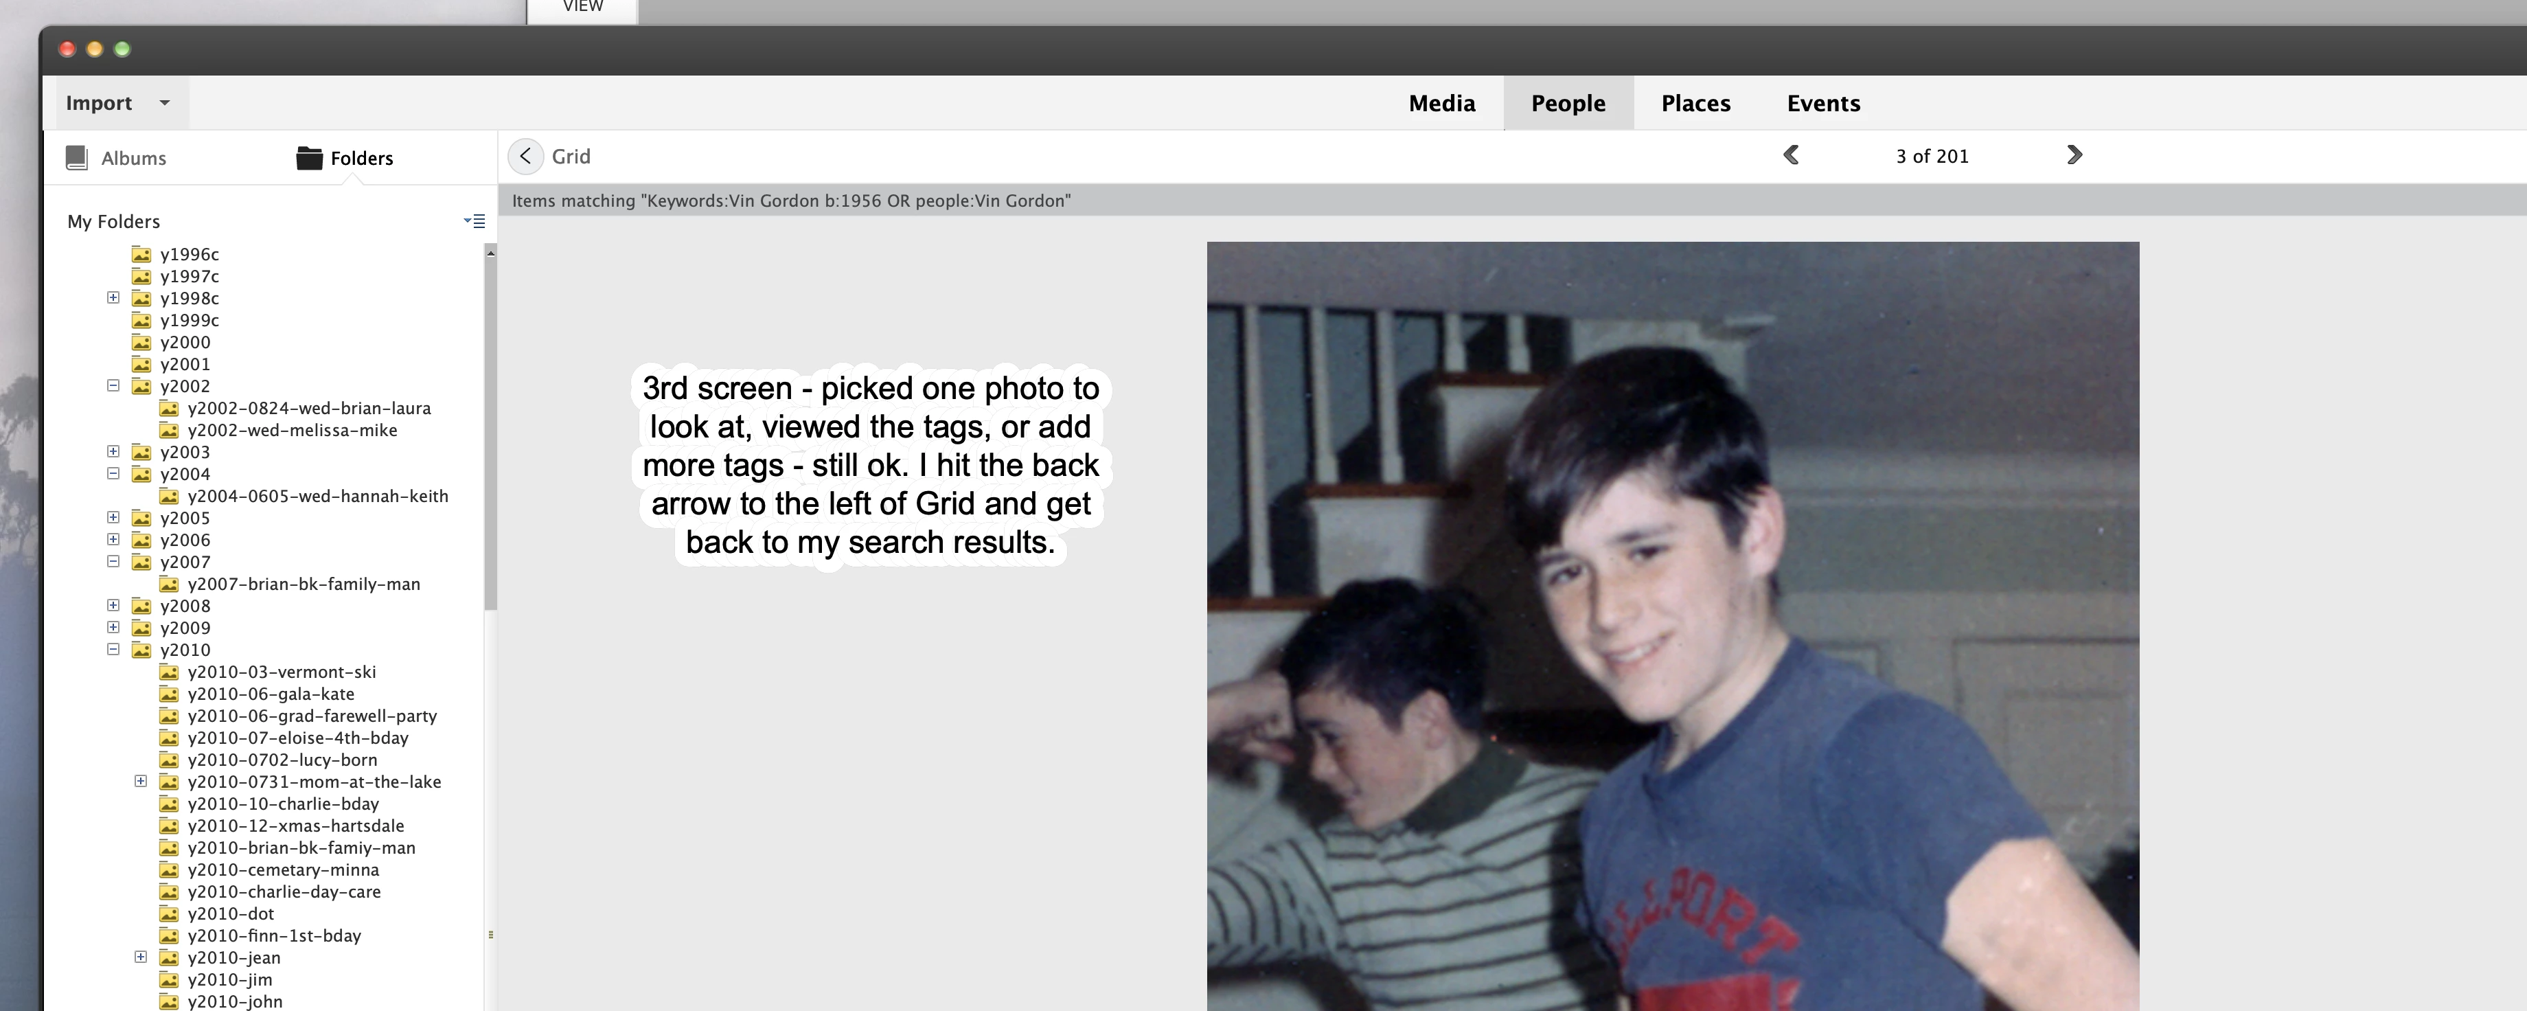This screenshot has width=2527, height=1011.
Task: Click the folder list scrollbar
Action: click(490, 432)
